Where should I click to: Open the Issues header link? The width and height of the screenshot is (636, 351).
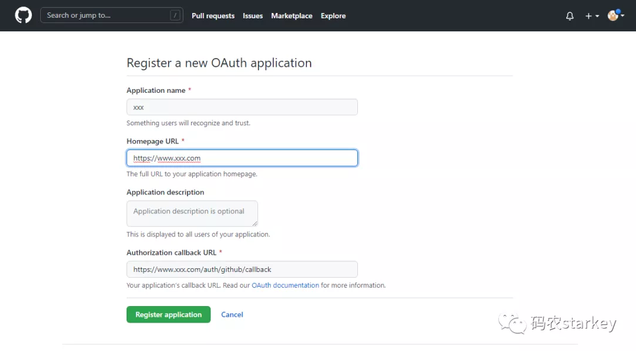[x=253, y=16]
